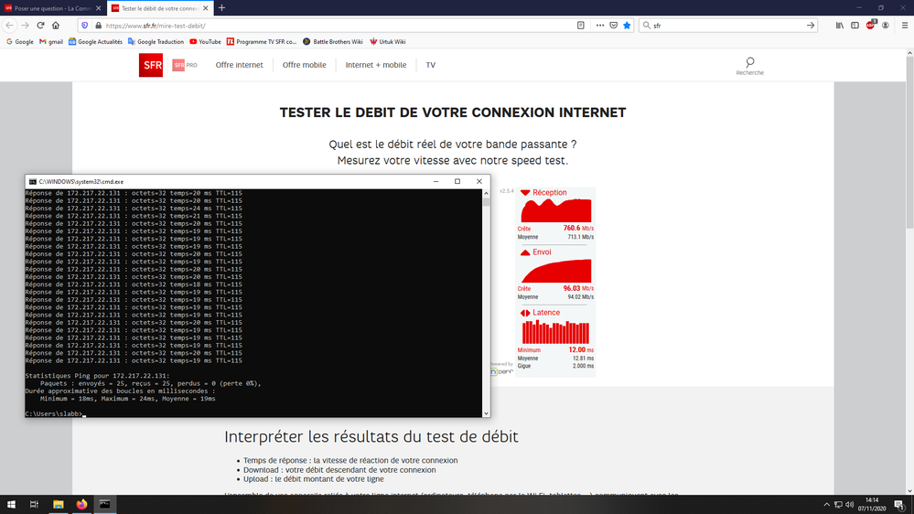
Task: Click the 'C:\Users\slabb>' prompt line
Action: (x=54, y=413)
